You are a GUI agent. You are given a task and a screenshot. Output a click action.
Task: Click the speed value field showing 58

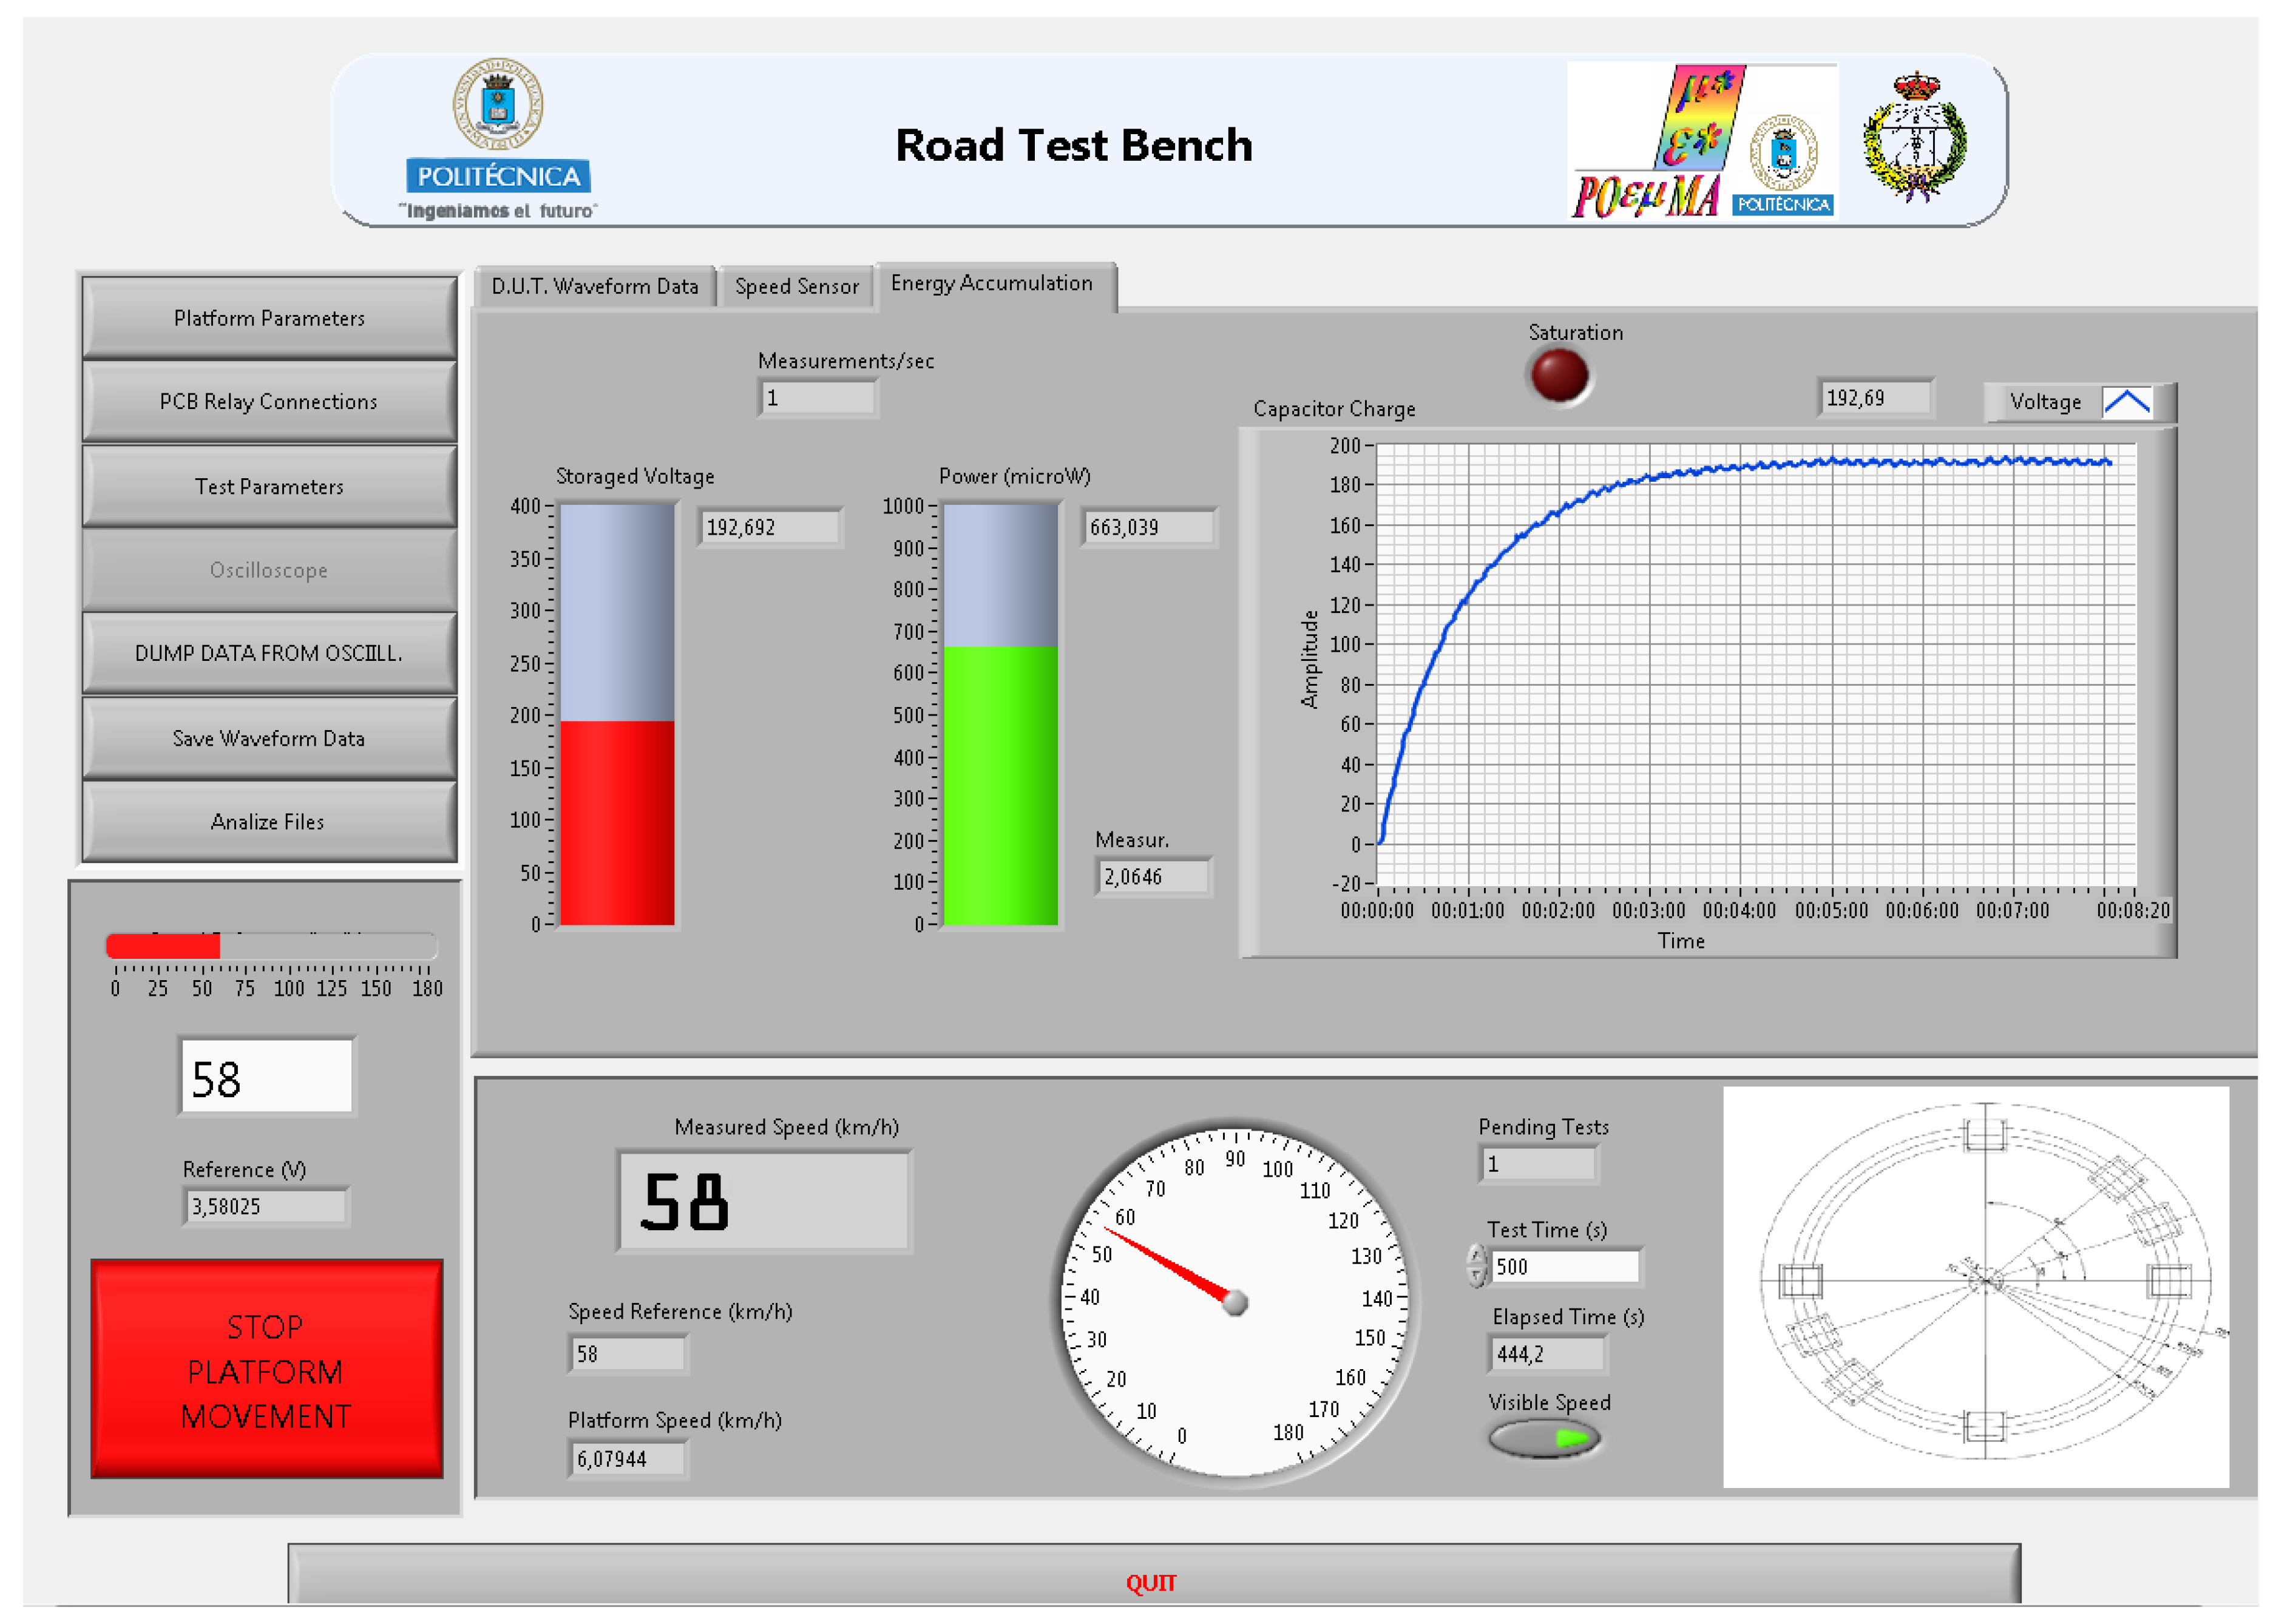click(x=266, y=1078)
